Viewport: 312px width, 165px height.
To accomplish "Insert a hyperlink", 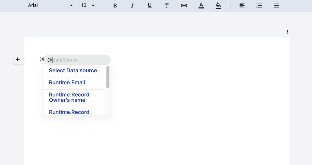I will [x=184, y=6].
